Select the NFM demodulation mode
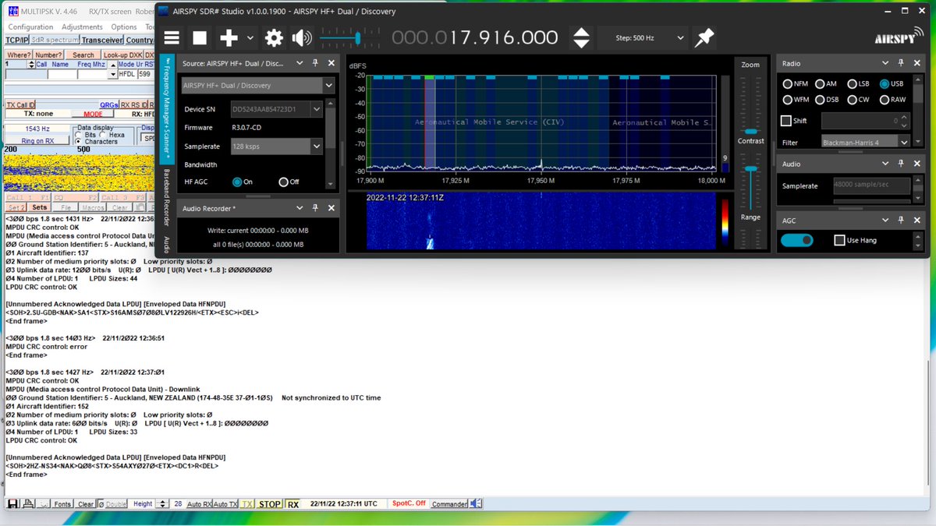This screenshot has width=936, height=526. pyautogui.click(x=786, y=84)
